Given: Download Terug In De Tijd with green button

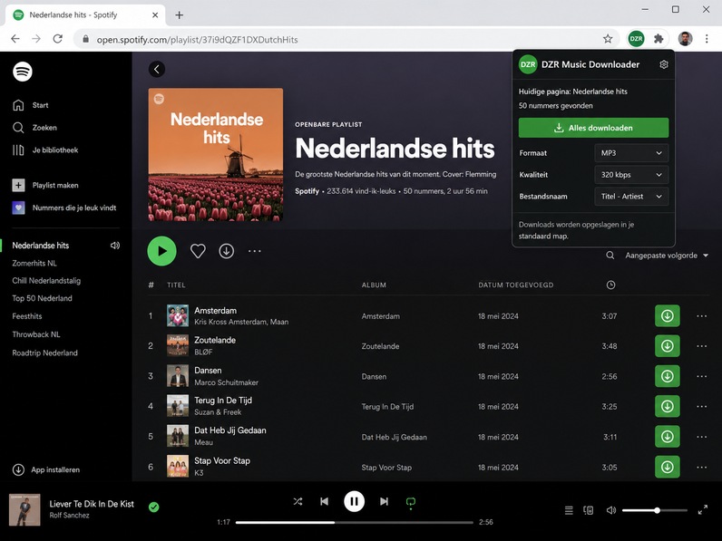Looking at the screenshot, I should tap(668, 406).
